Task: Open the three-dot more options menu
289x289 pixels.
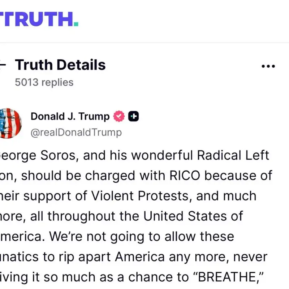Action: pyautogui.click(x=268, y=66)
